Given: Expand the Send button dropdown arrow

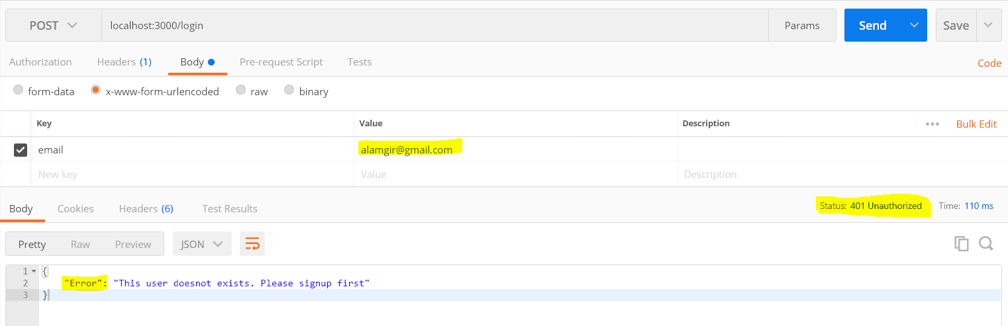Looking at the screenshot, I should 914,26.
